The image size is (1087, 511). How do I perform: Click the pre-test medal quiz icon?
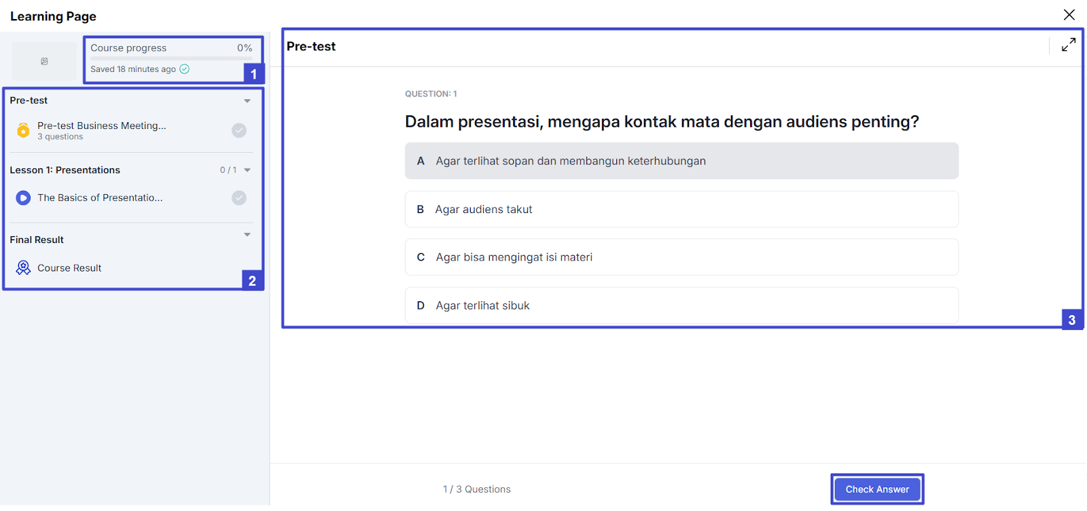coord(23,130)
